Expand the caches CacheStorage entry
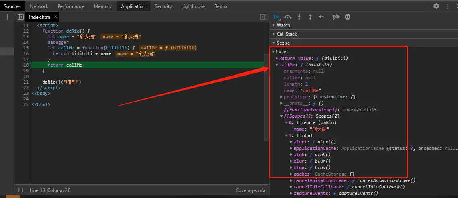The height and width of the screenshot is (198, 458). pyautogui.click(x=291, y=174)
